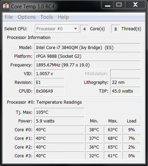Screen dimensions: 148x166
Task: Click the Platform value rPGA 988B (Socket G2)
Action: click(87, 56)
